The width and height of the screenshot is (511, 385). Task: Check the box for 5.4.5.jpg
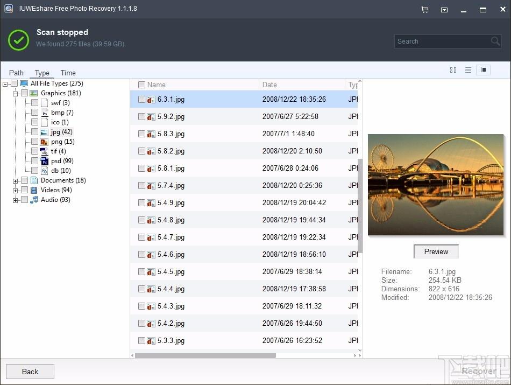(x=141, y=271)
